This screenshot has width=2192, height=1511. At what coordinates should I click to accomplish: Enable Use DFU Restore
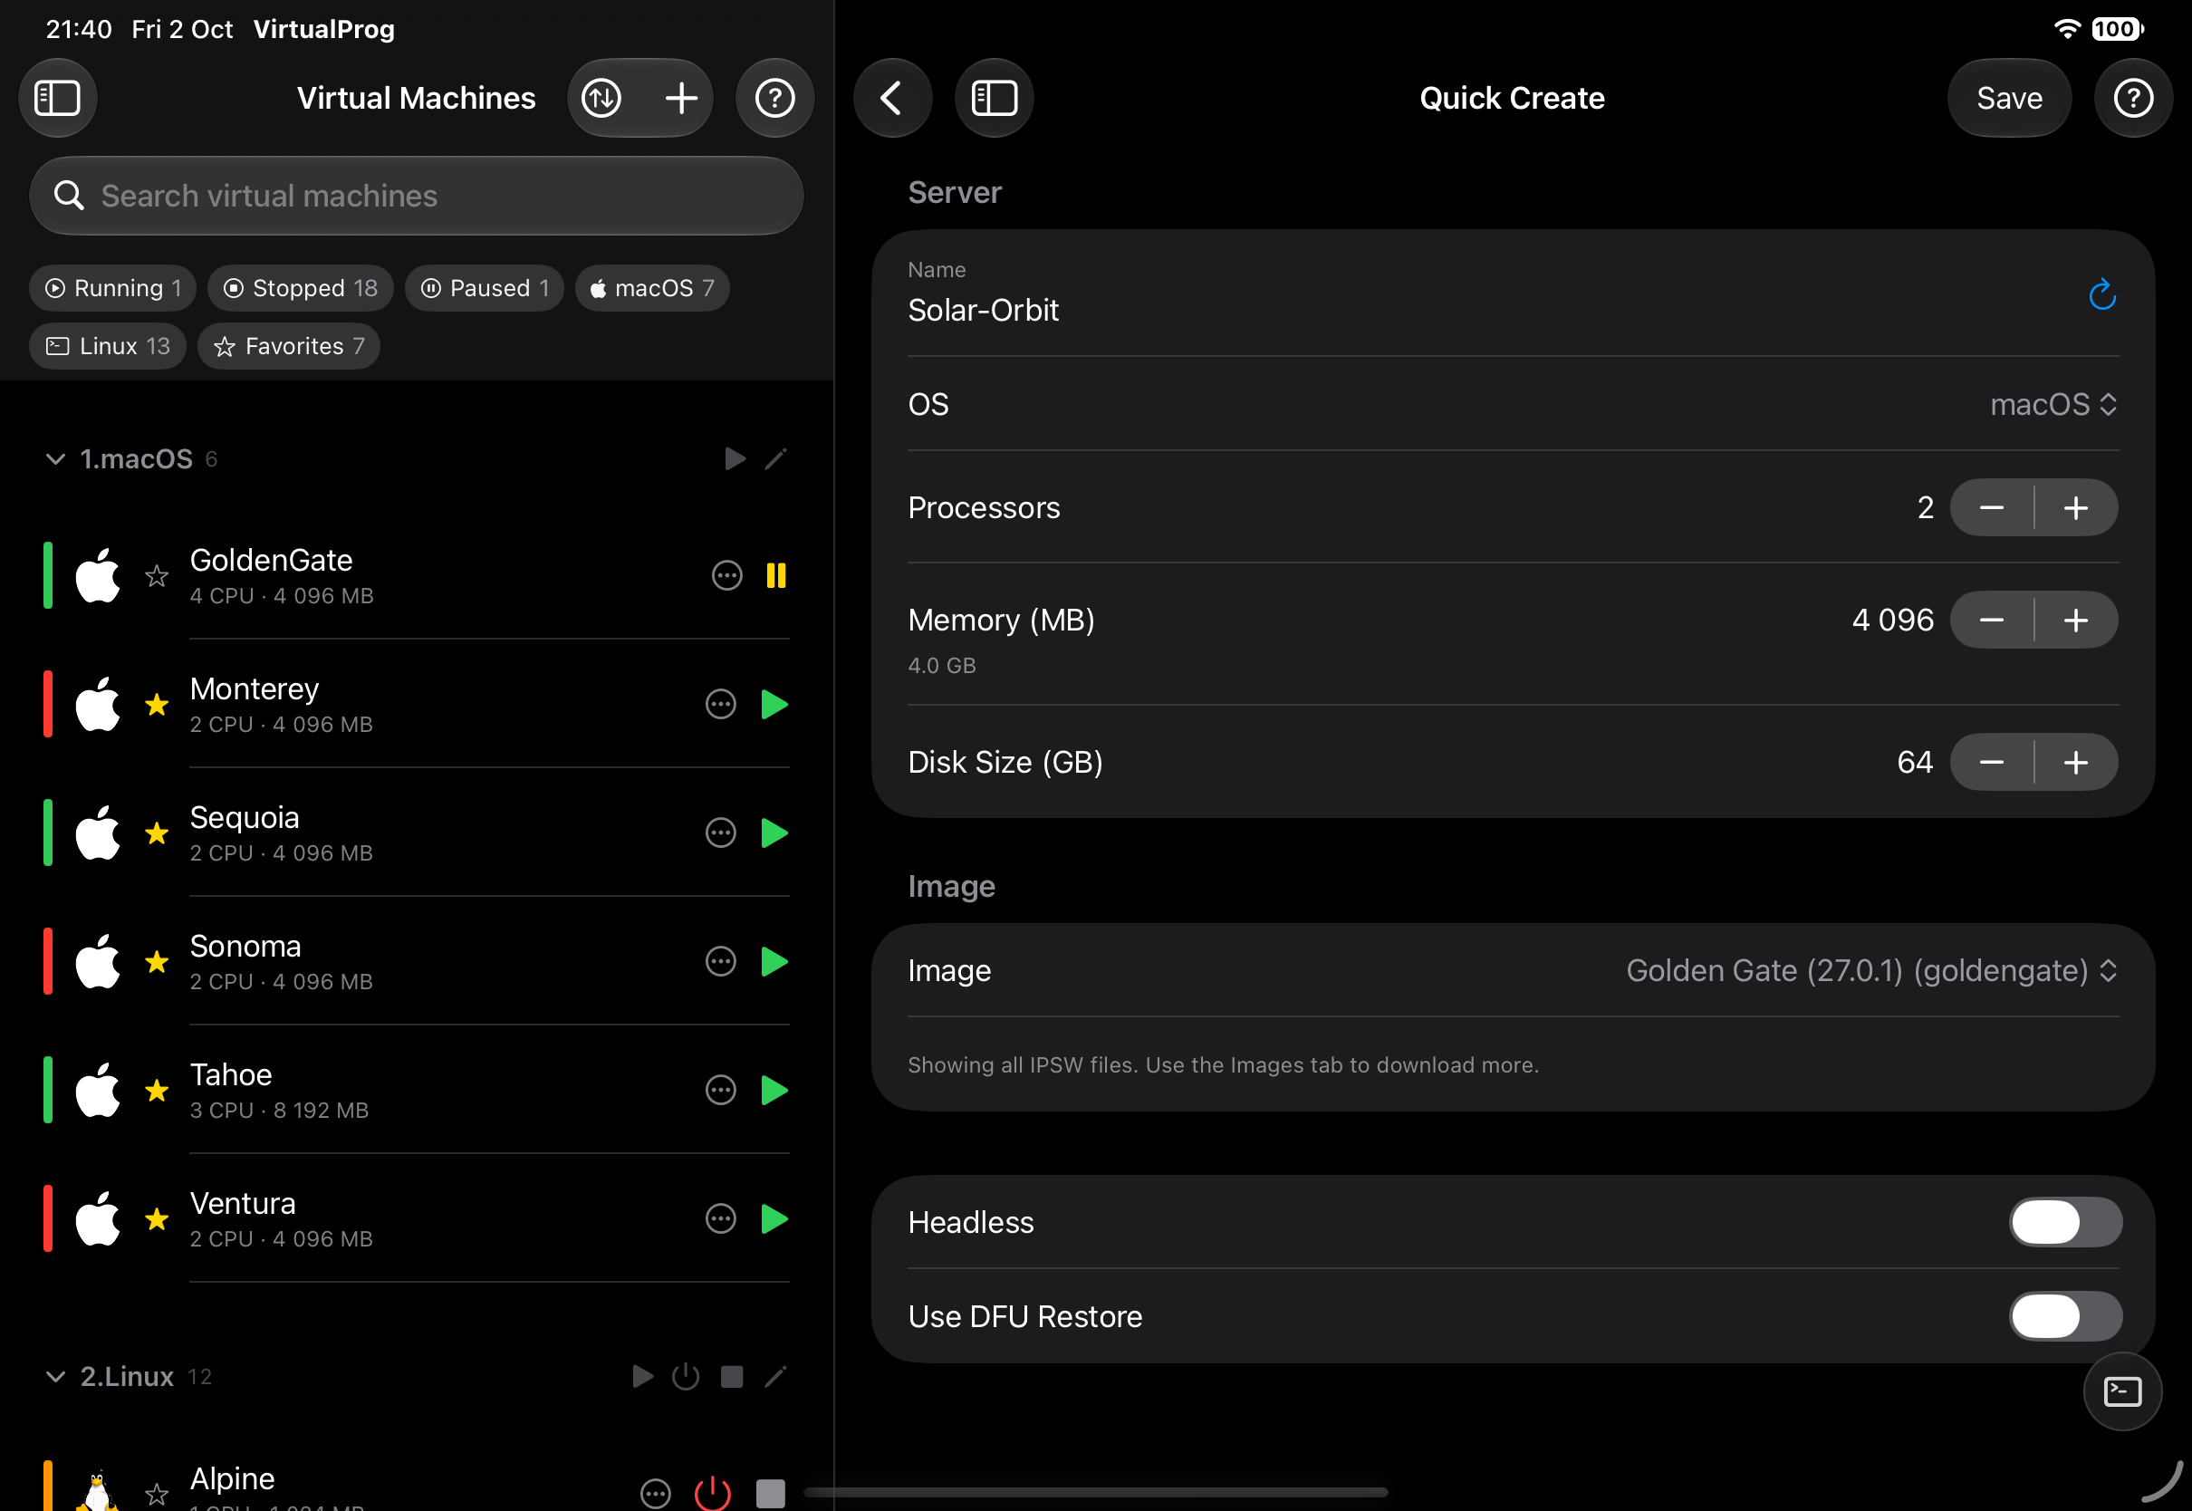click(x=2064, y=1317)
